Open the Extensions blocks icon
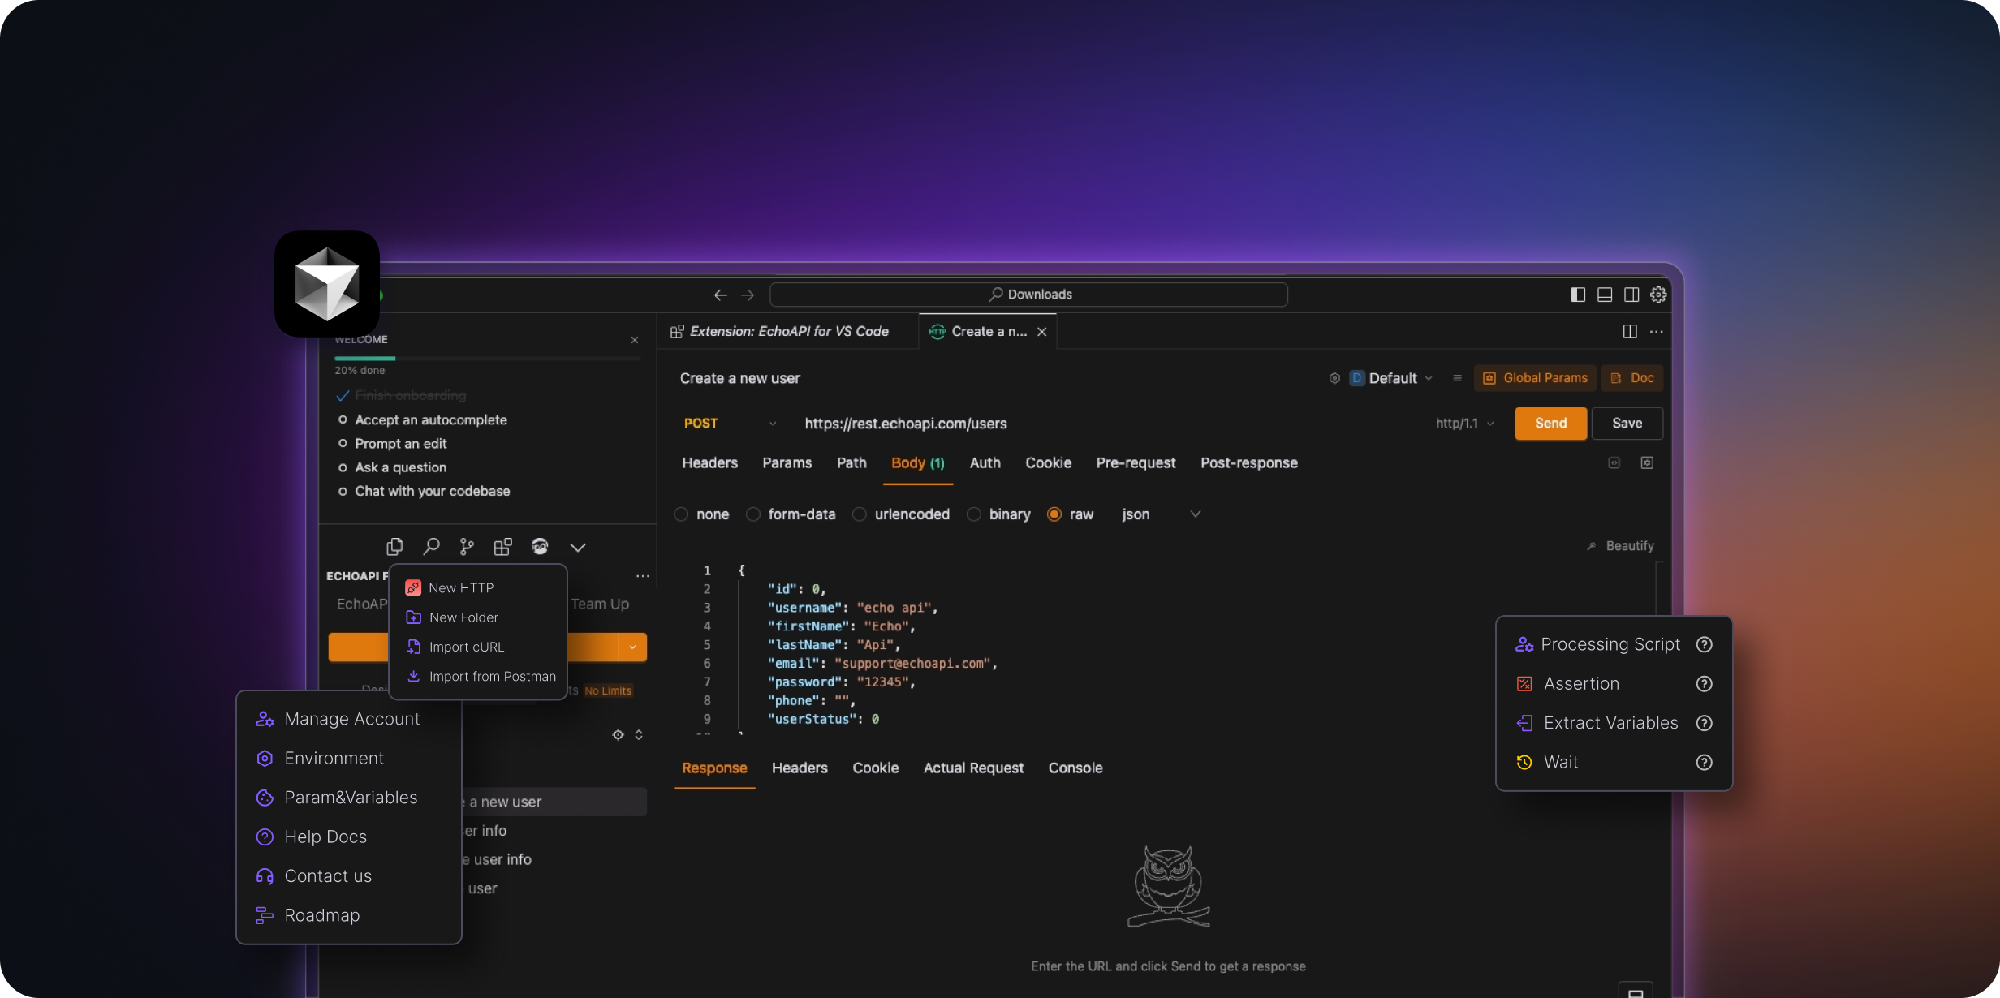Screen dimensions: 2000x998 point(503,547)
